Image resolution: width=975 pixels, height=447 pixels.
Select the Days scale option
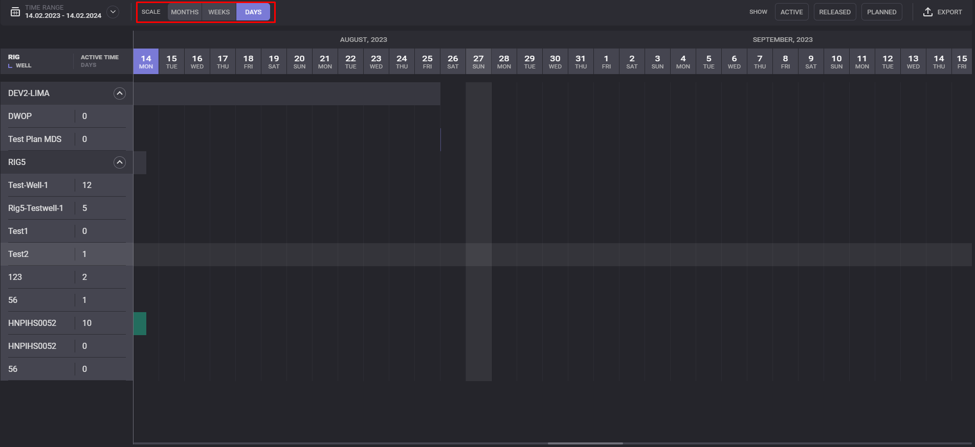coord(253,12)
